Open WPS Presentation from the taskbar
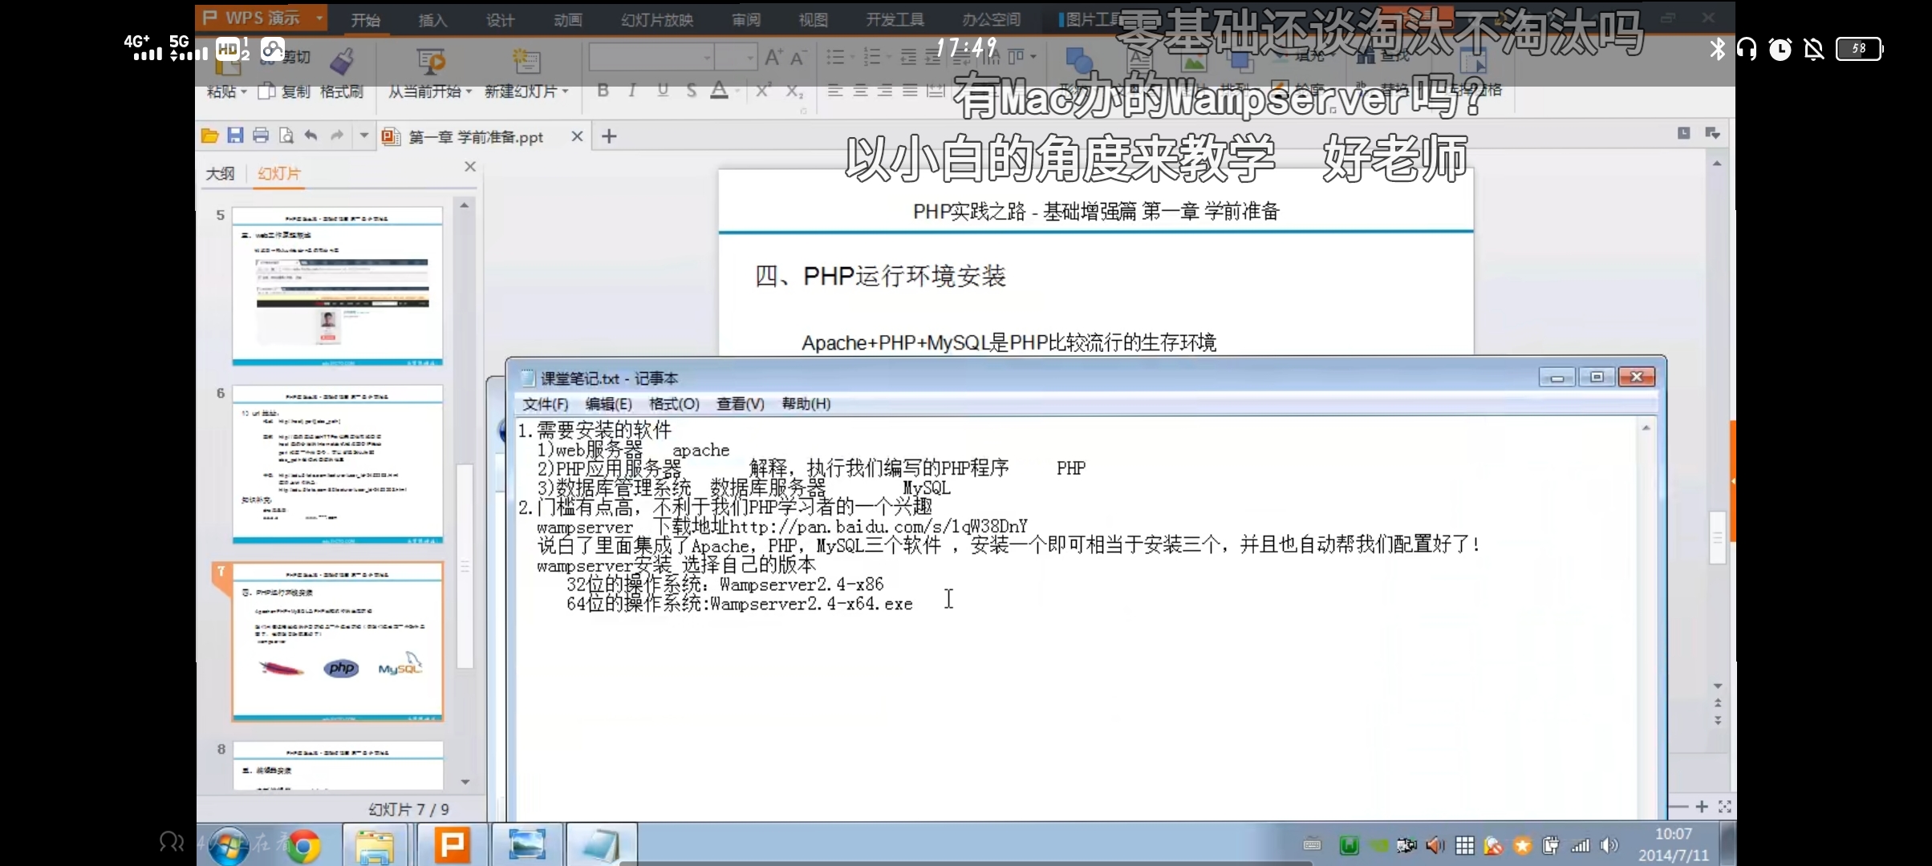This screenshot has height=866, width=1932. (452, 844)
